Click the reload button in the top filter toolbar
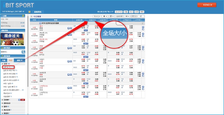The width and height of the screenshot is (224, 115). (141, 16)
